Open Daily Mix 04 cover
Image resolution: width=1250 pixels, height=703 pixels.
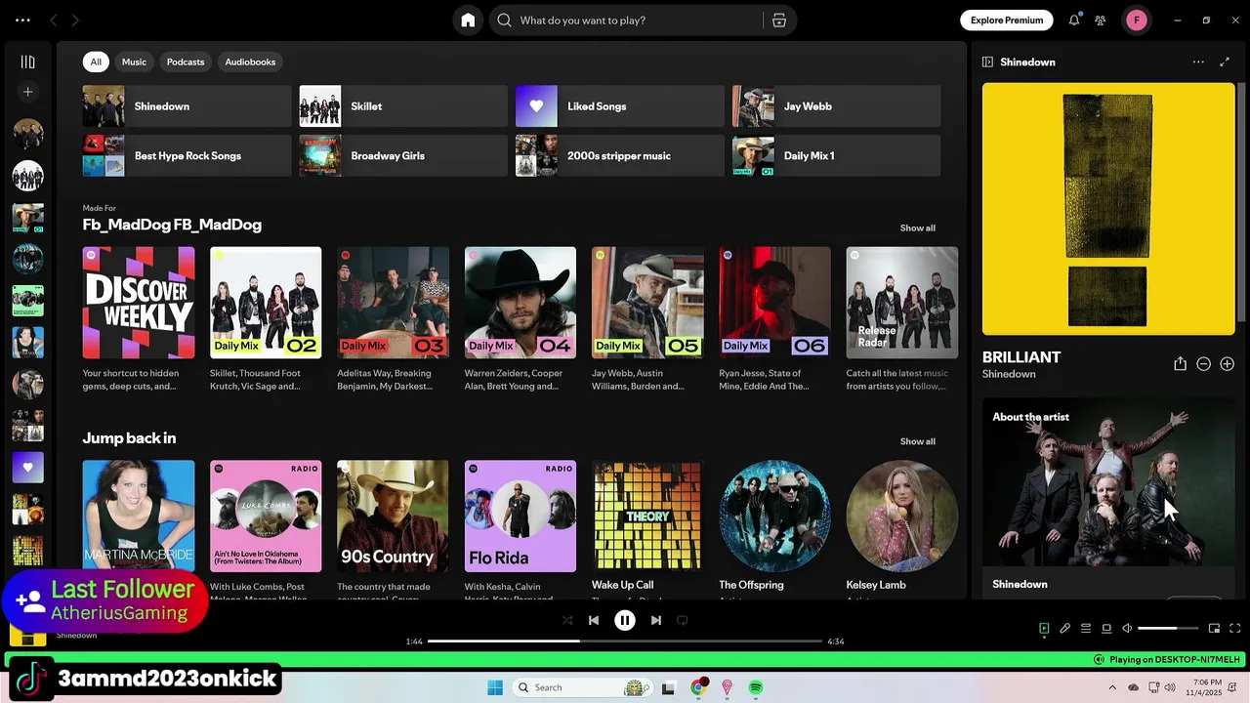521,303
